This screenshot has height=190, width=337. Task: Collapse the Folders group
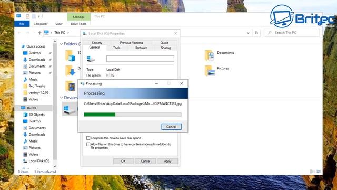click(61, 44)
